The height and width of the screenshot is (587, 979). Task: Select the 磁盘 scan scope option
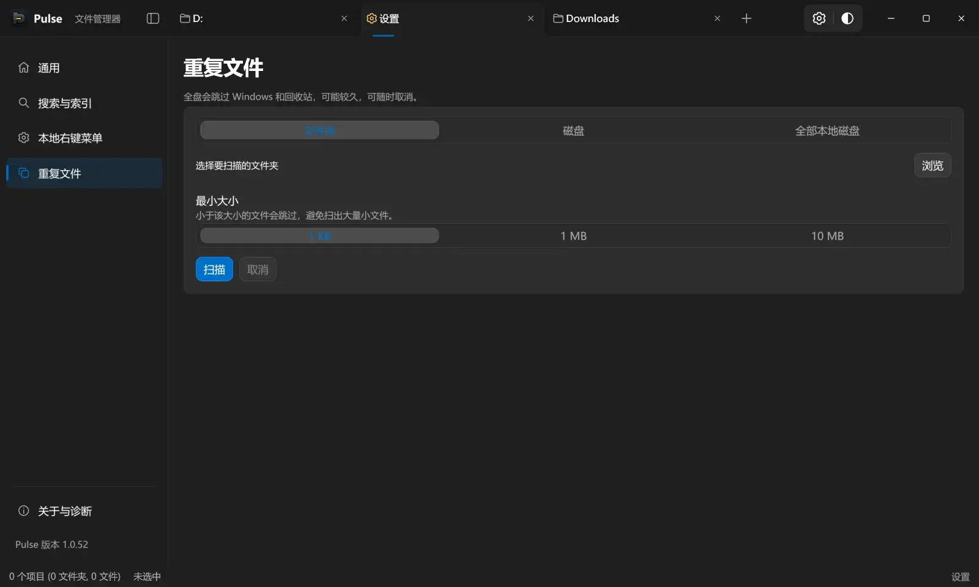(x=573, y=130)
